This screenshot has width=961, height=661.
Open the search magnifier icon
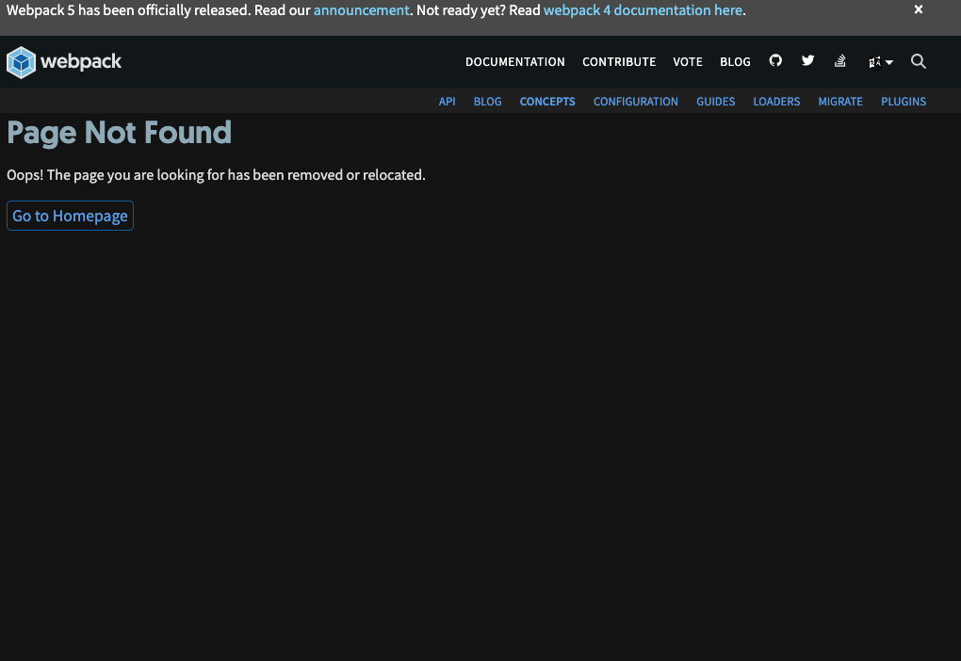pos(918,61)
